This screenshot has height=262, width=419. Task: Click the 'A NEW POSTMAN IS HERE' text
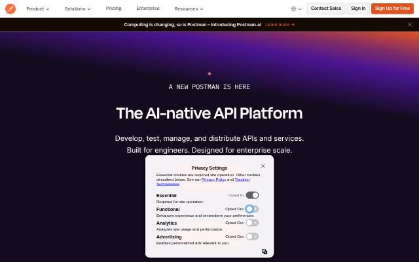click(x=209, y=87)
